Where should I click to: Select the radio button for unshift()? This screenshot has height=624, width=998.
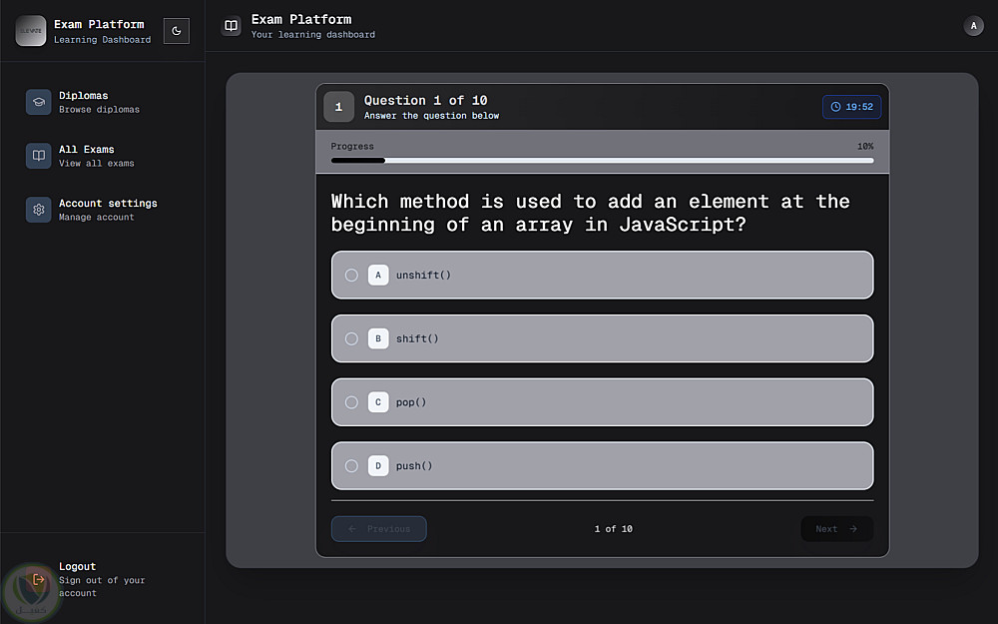point(351,275)
